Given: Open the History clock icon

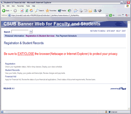Looking at the screenshot, I should point(69,11).
